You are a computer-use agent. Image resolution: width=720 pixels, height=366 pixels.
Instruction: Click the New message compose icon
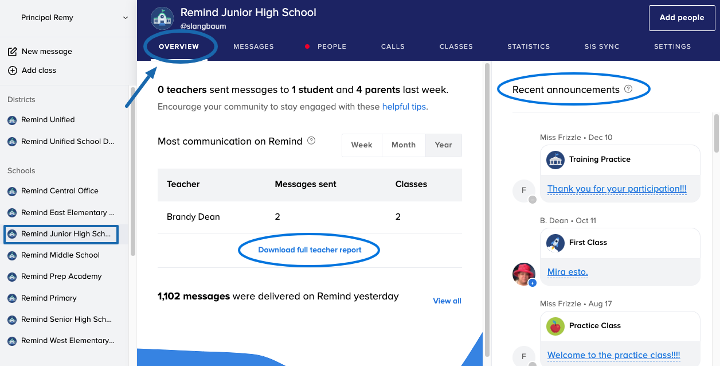click(12, 52)
